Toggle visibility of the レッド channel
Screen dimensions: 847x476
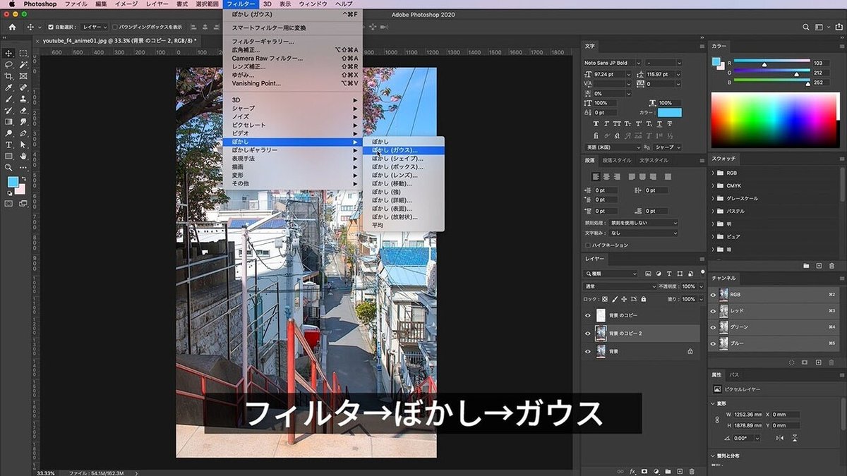[x=714, y=311]
